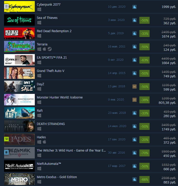Click the mixed review icon for Monster Hunter Iceborne

135,100
